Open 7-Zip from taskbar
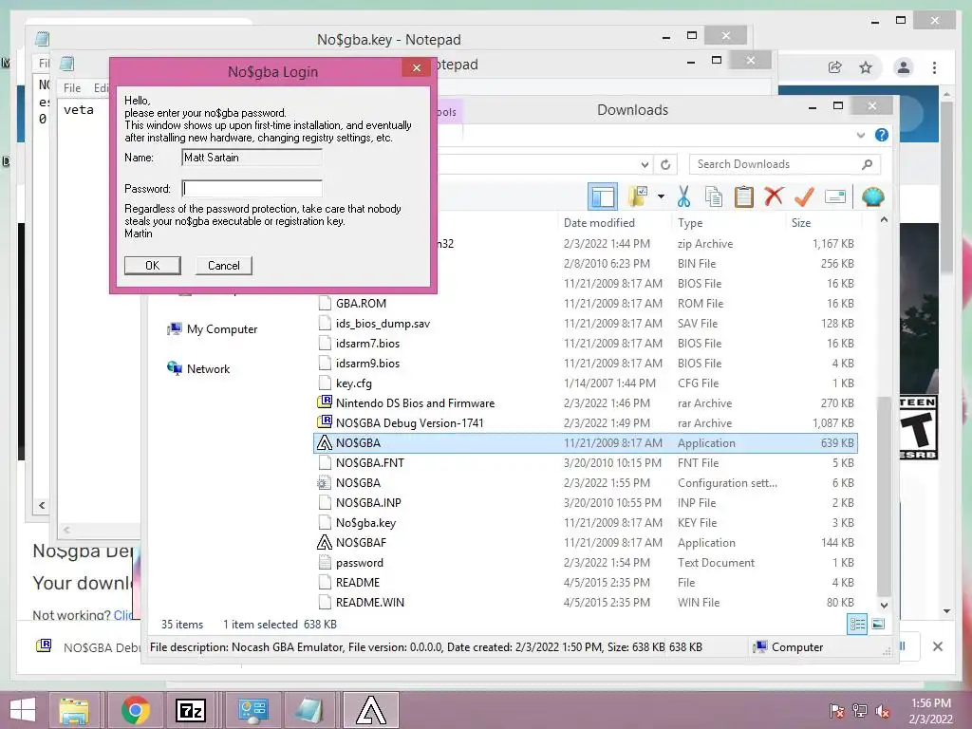972x729 pixels. coord(191,710)
